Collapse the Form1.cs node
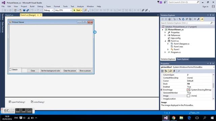This screenshot has width=216, height=121. (165, 41)
